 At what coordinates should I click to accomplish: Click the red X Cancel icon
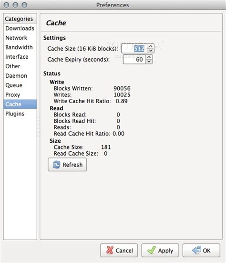(x=110, y=250)
